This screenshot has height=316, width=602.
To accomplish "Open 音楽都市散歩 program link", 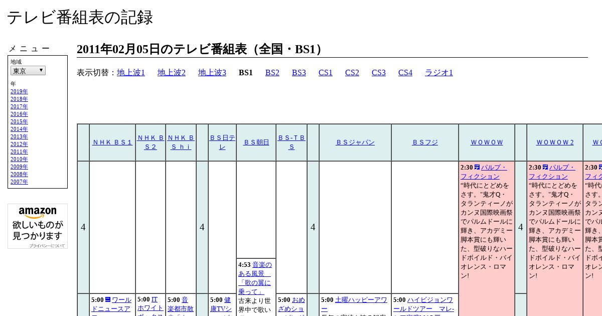I will tap(181, 305).
